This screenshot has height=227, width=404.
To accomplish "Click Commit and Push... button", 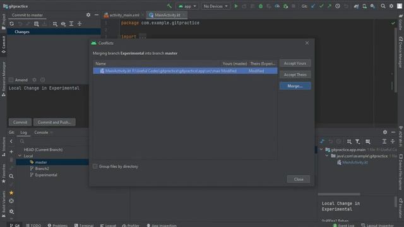I will point(54,122).
